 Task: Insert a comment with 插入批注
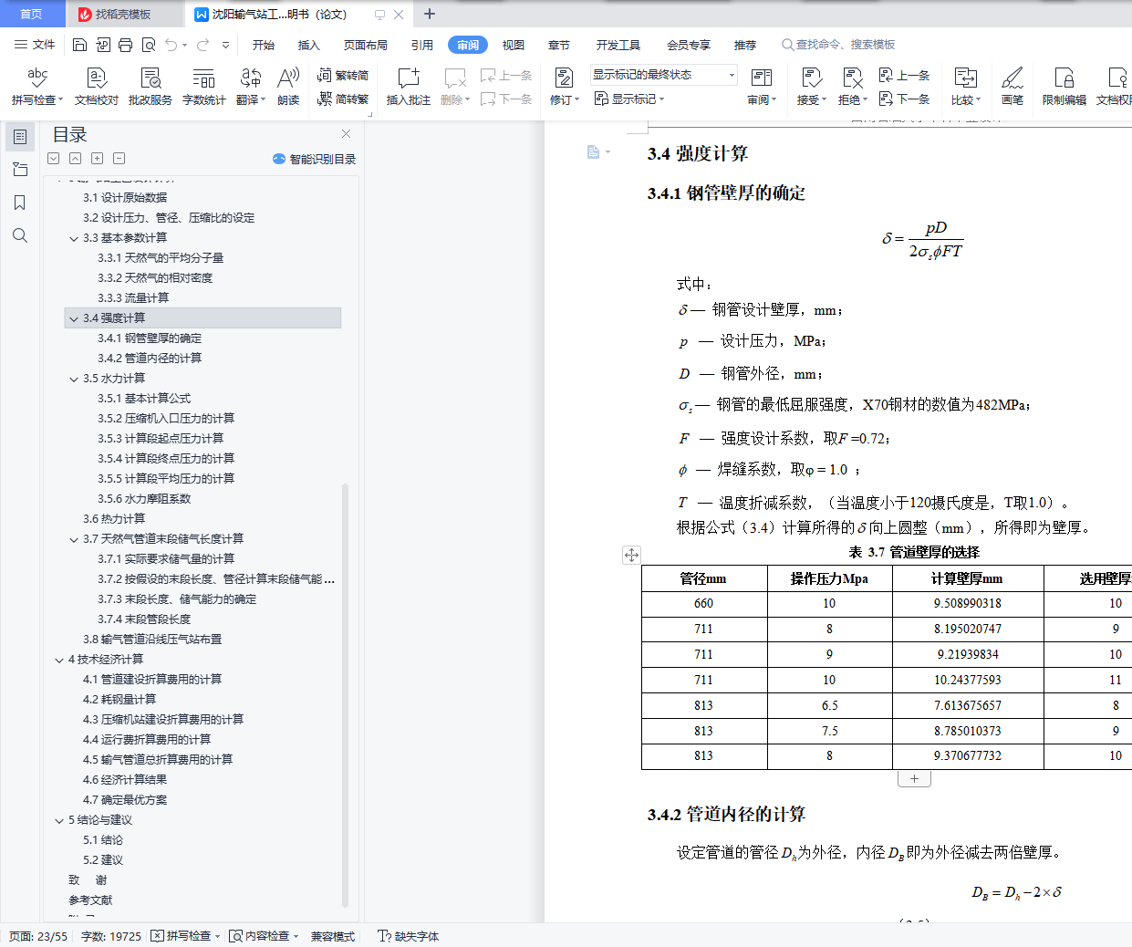point(409,87)
